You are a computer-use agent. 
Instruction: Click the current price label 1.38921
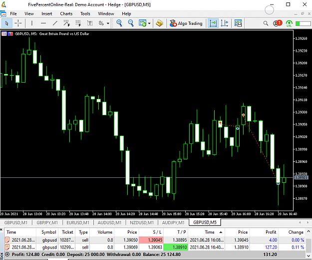coord(301,177)
